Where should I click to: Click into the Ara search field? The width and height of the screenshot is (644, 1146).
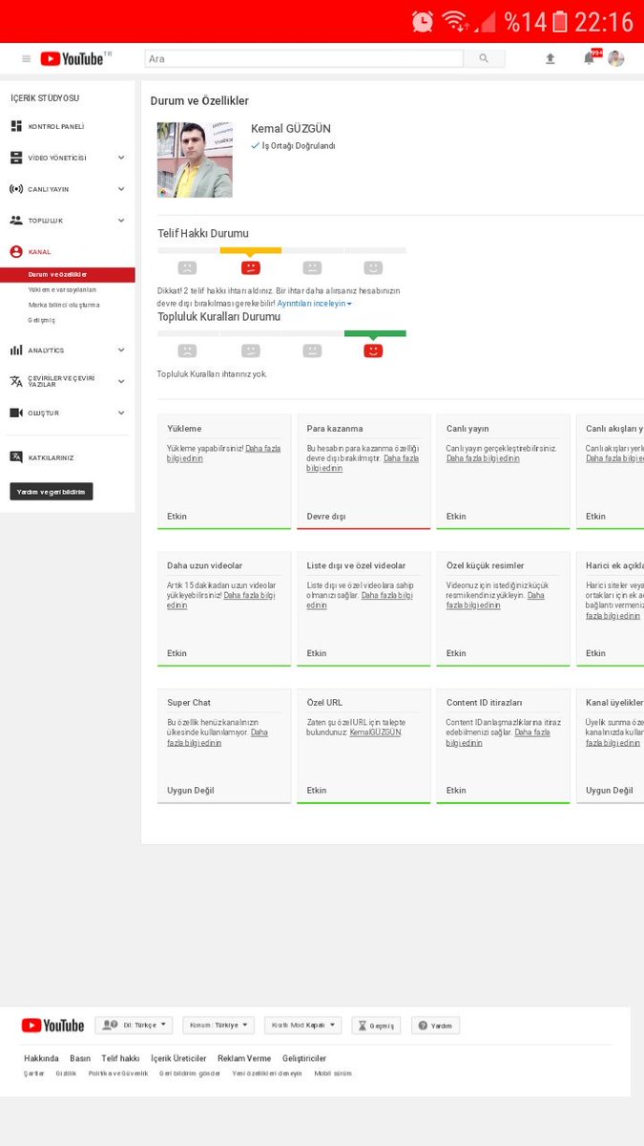tap(304, 59)
